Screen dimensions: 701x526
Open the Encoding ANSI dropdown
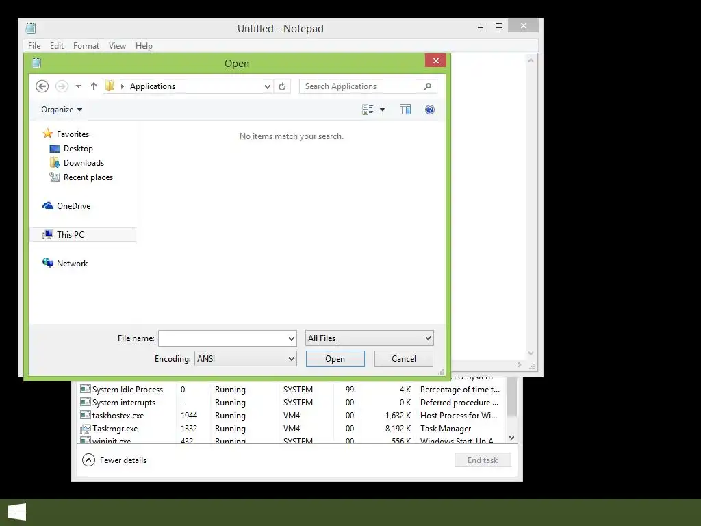246,359
